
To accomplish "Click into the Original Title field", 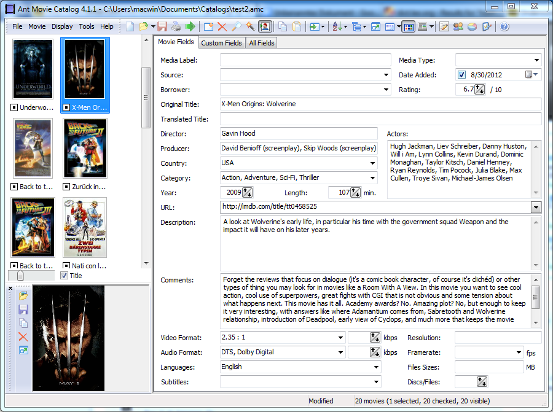I will (380, 104).
